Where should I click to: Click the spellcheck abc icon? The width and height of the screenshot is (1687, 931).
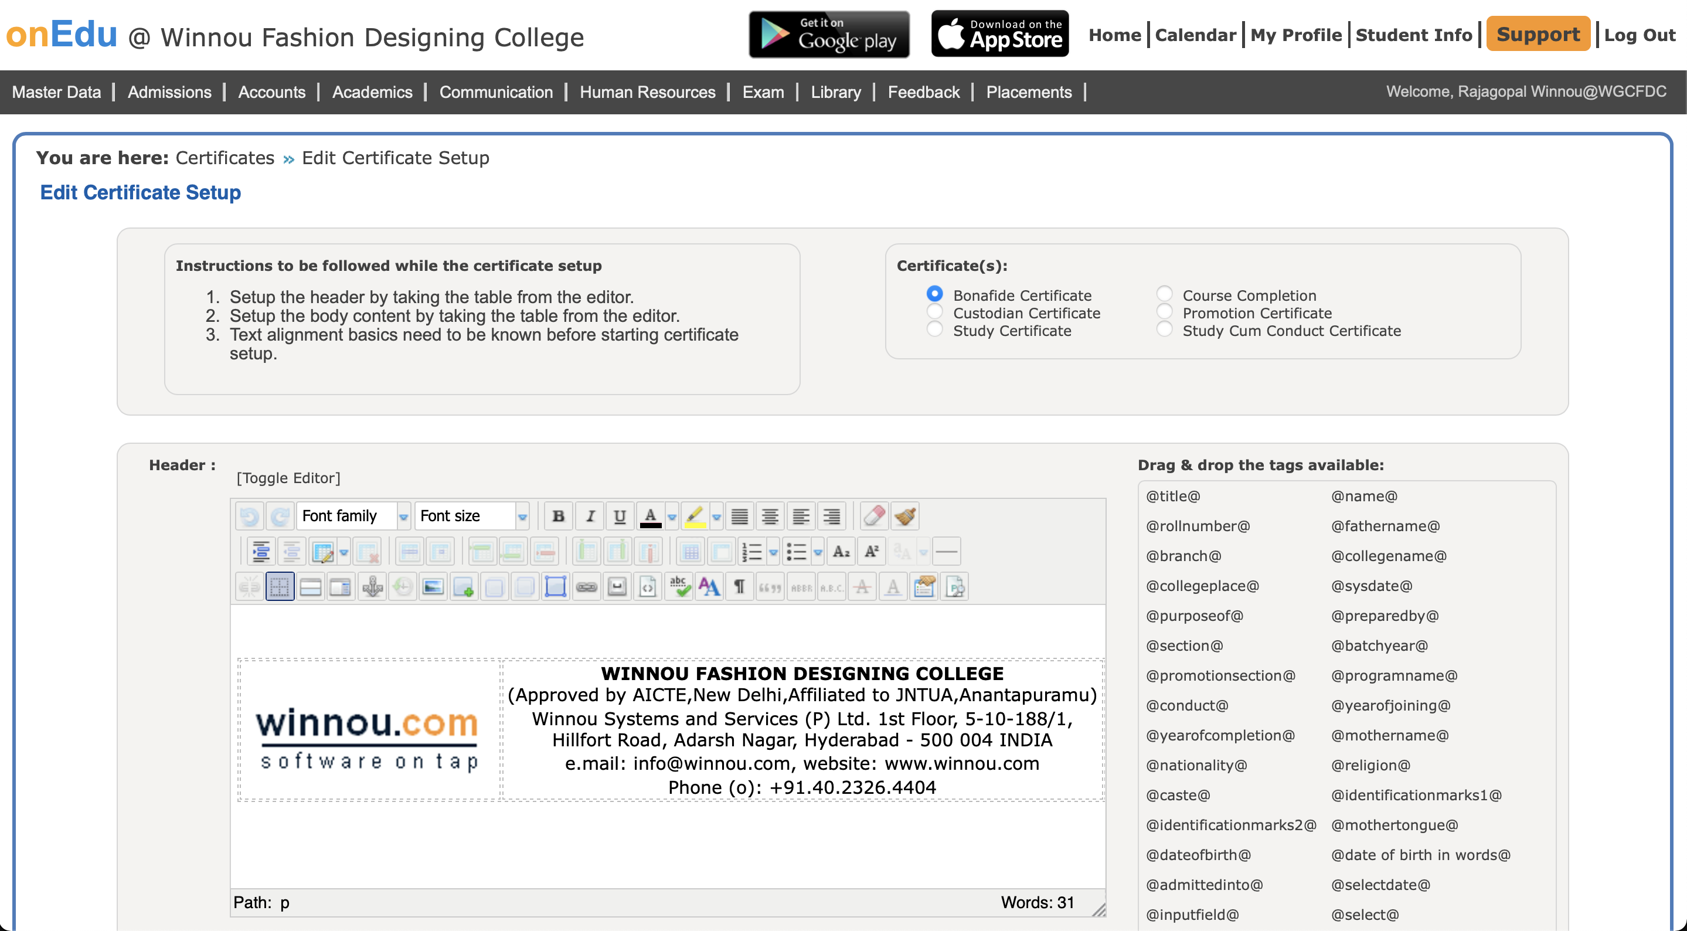[678, 586]
